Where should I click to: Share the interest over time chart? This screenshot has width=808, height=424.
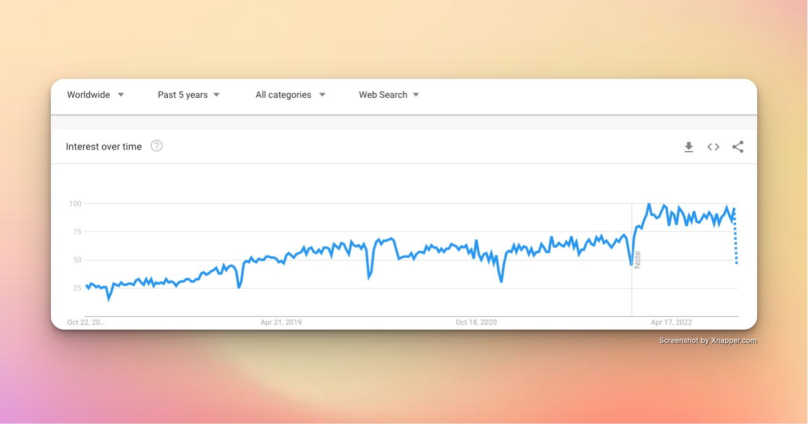click(x=738, y=147)
